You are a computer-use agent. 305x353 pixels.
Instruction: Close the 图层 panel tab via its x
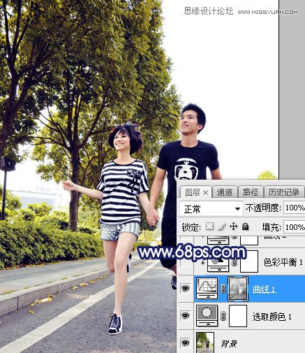coord(206,193)
